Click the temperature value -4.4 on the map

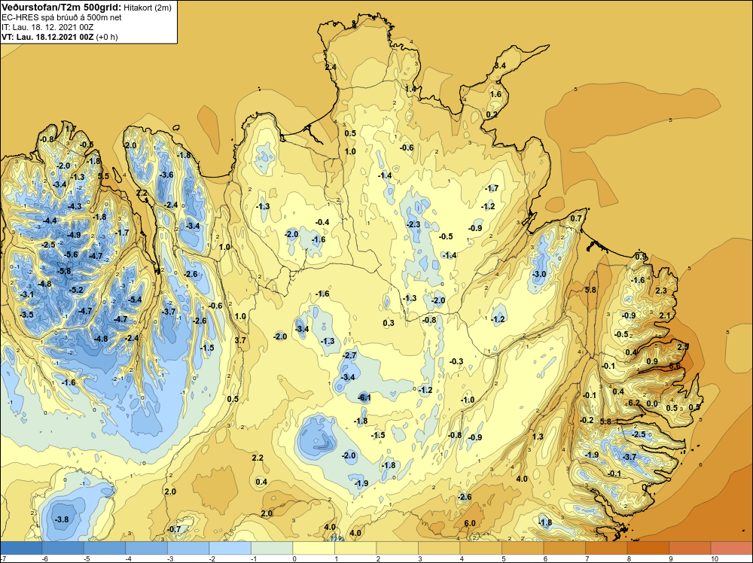(x=50, y=221)
